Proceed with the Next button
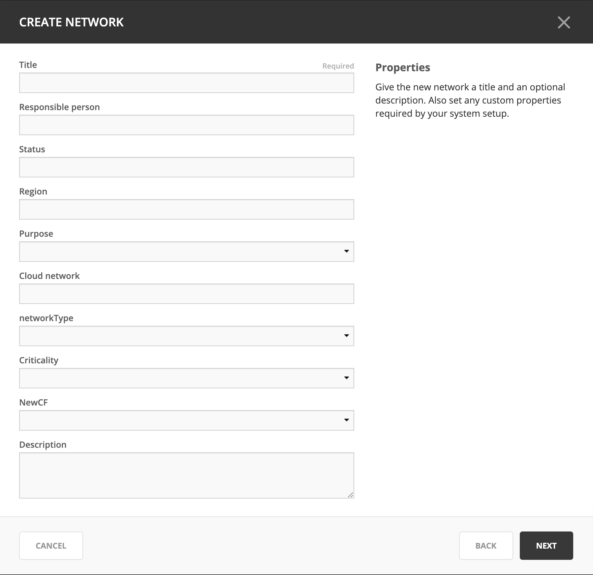The height and width of the screenshot is (575, 593). tap(546, 546)
